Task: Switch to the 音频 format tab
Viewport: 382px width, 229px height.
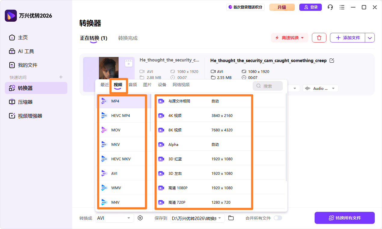Action: [x=133, y=85]
